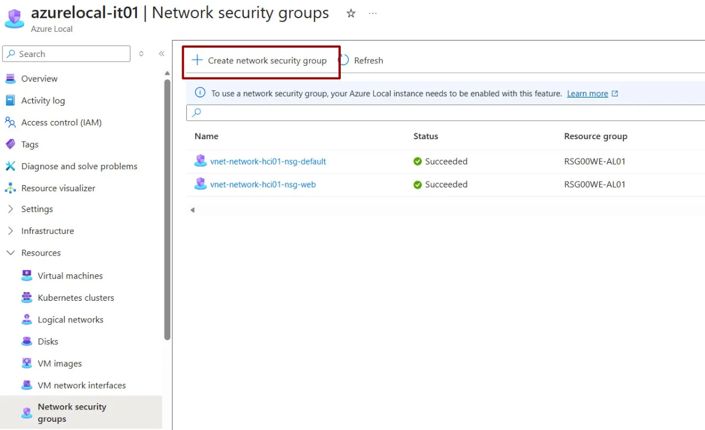Expand the Infrastructure section
This screenshot has width=705, height=430.
coord(10,231)
